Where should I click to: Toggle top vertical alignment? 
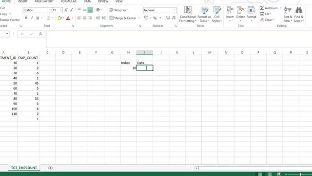(79, 10)
